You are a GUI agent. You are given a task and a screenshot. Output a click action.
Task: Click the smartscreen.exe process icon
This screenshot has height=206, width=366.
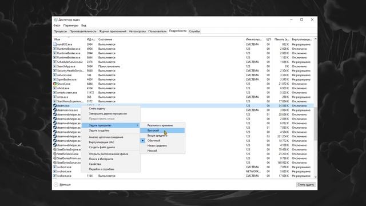coord(55,93)
